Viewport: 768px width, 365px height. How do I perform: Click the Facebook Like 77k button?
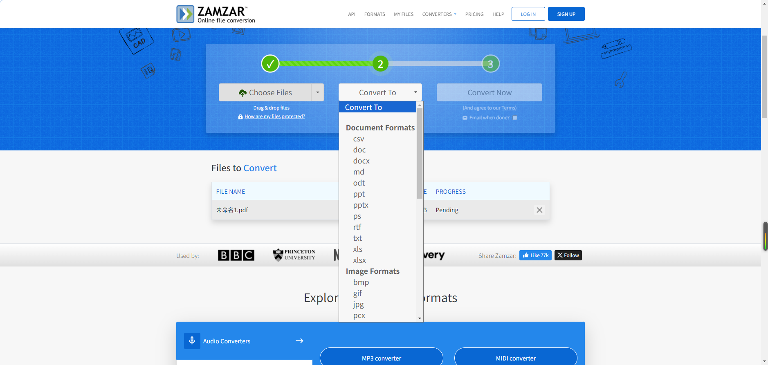(x=535, y=255)
